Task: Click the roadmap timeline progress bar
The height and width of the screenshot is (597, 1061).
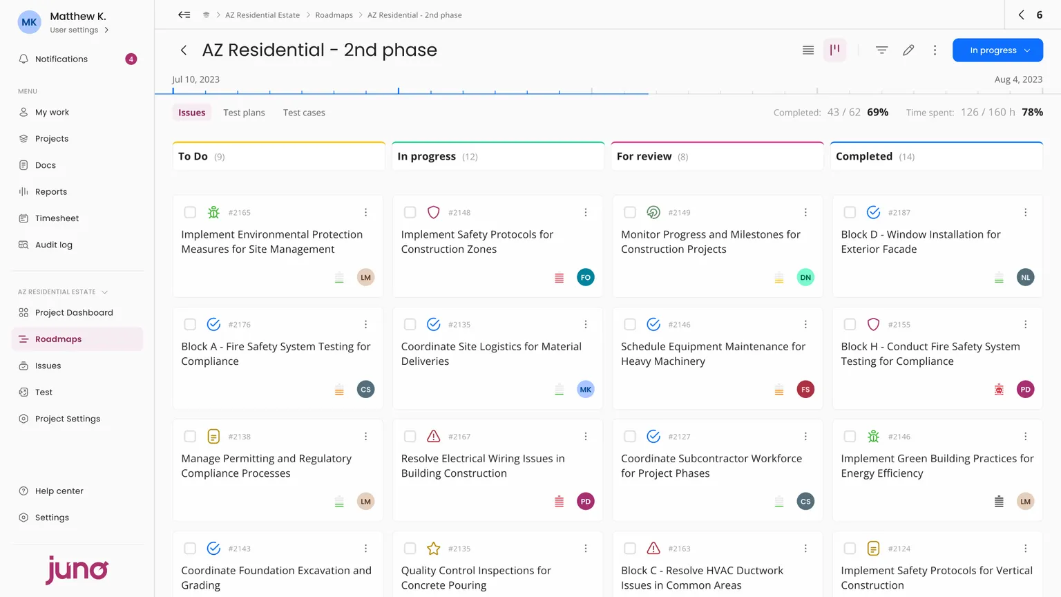Action: click(x=410, y=93)
